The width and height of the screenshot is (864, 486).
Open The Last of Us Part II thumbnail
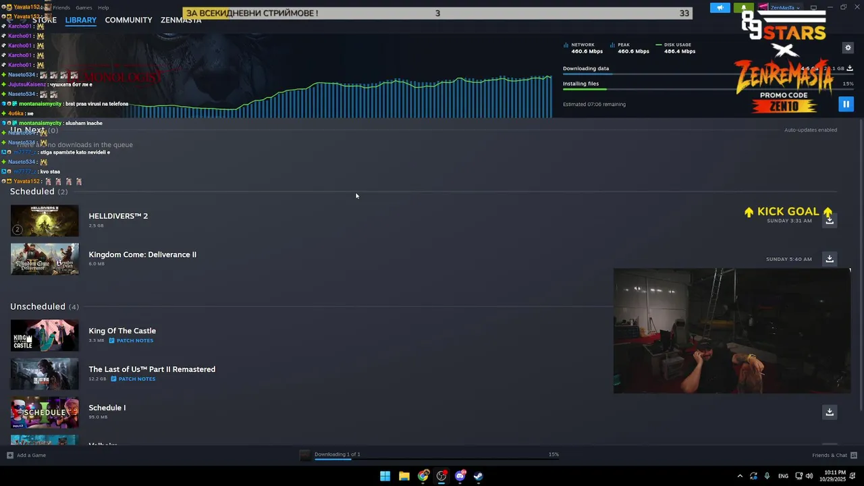(x=45, y=374)
